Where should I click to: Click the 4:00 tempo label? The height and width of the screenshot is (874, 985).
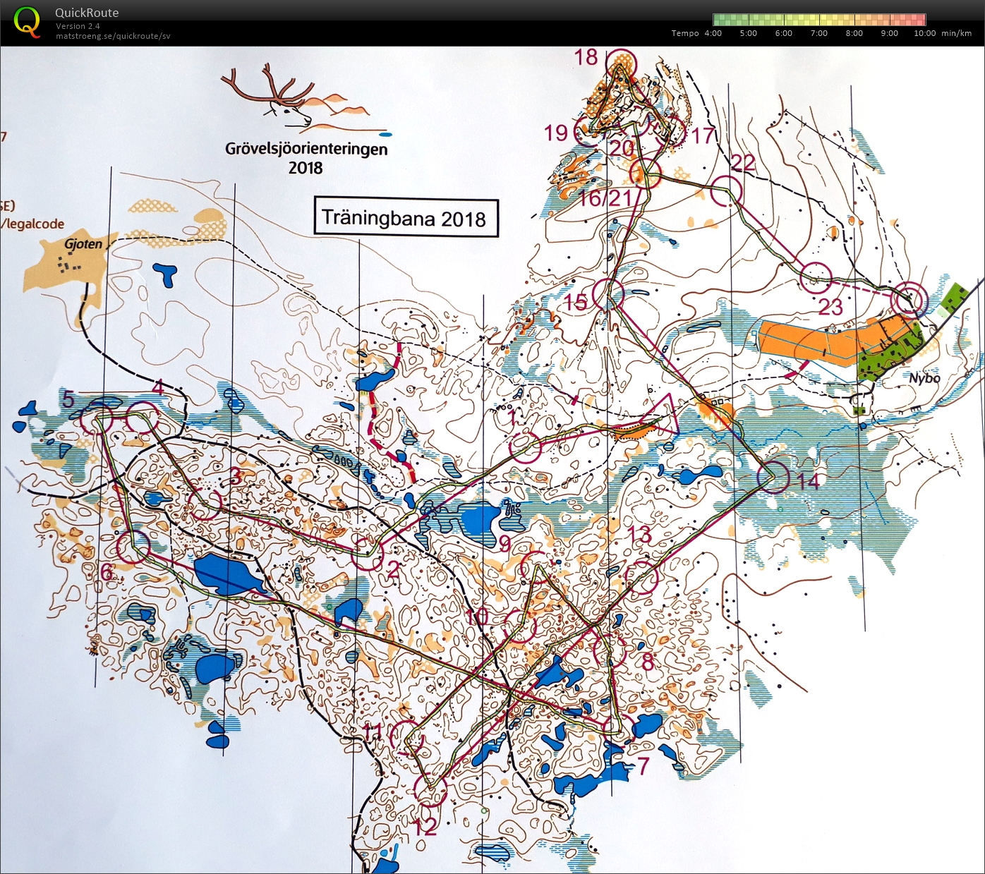click(x=713, y=33)
